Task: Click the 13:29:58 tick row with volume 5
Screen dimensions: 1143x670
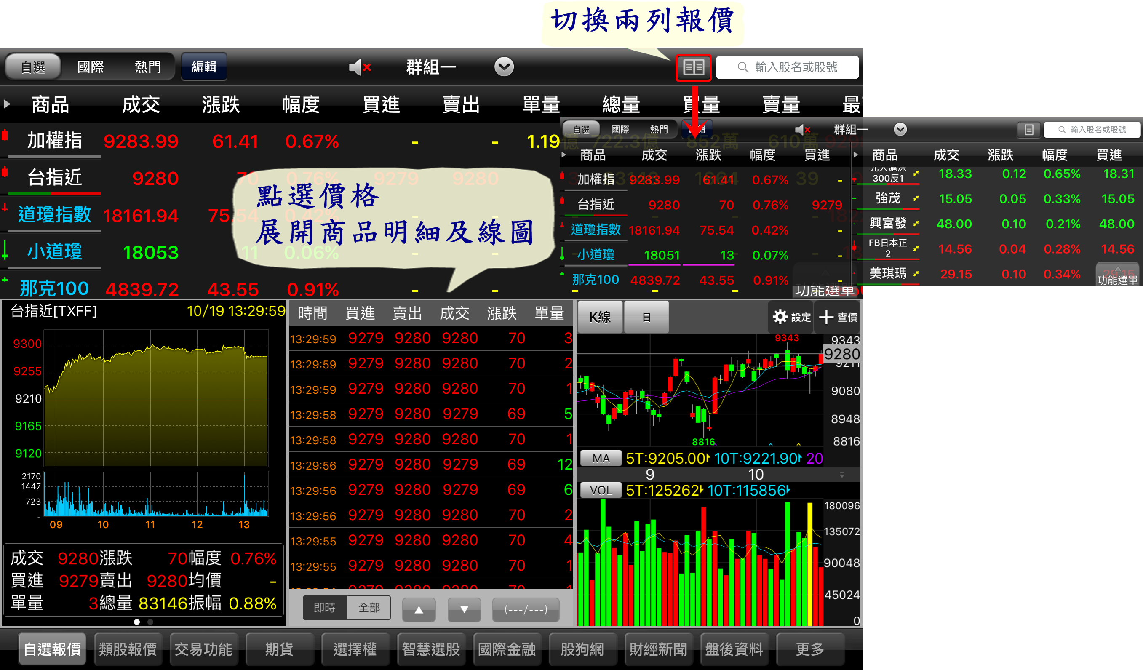Action: pyautogui.click(x=431, y=414)
